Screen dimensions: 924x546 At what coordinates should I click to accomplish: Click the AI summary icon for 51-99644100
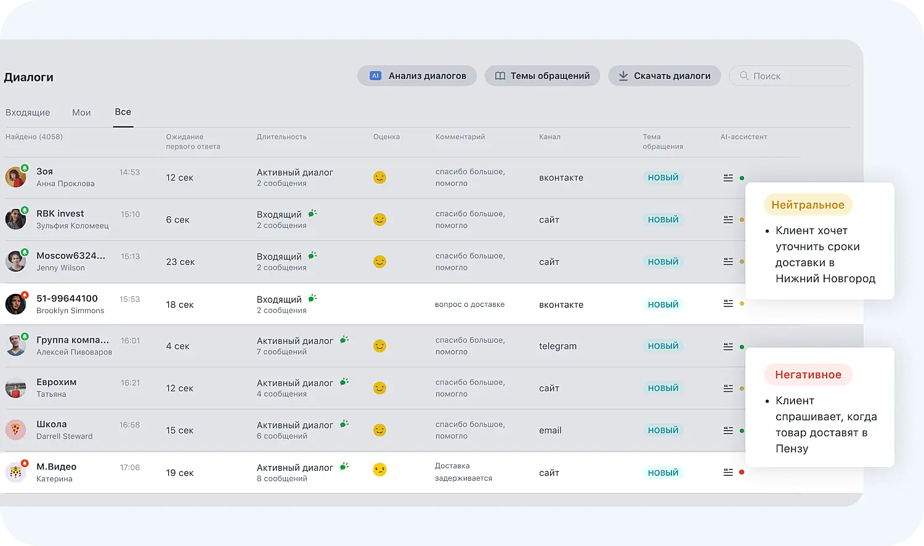coord(727,303)
